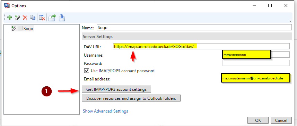This screenshot has width=297, height=126.
Task: Import profiles with the blue arrow icon
Action: point(62,18)
